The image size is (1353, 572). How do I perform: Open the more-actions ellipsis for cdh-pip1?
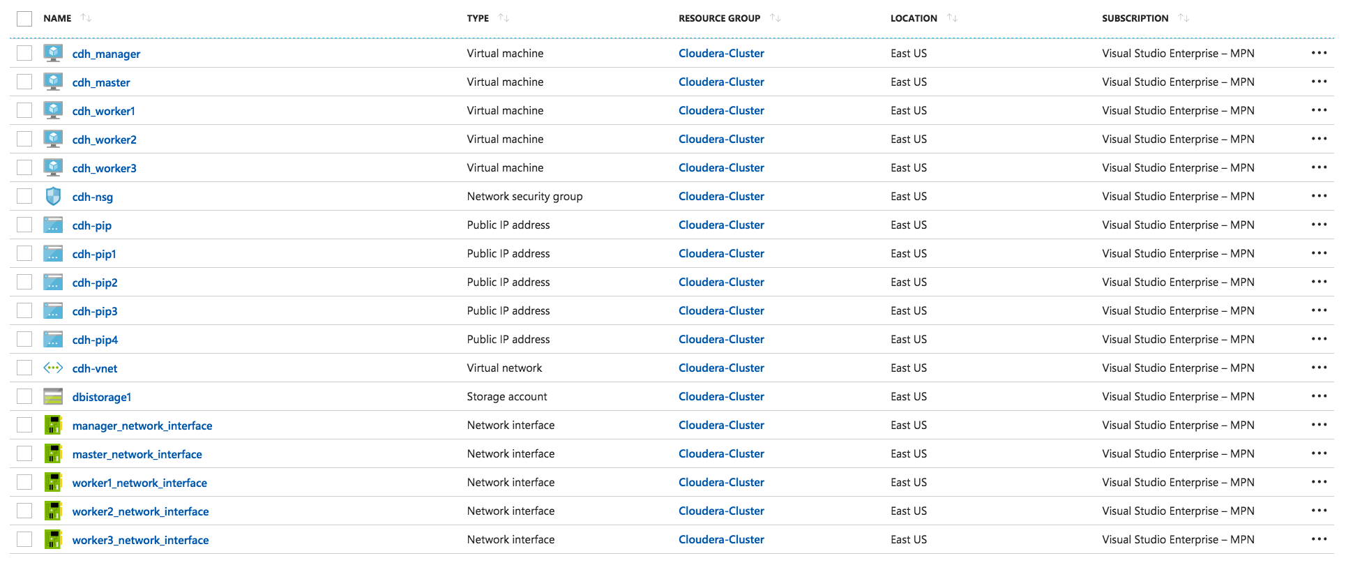coord(1319,253)
